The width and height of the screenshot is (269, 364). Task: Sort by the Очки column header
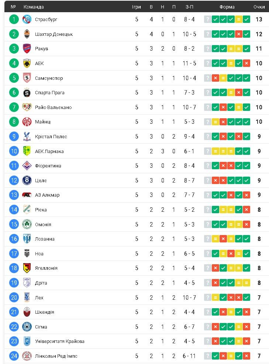pyautogui.click(x=259, y=7)
